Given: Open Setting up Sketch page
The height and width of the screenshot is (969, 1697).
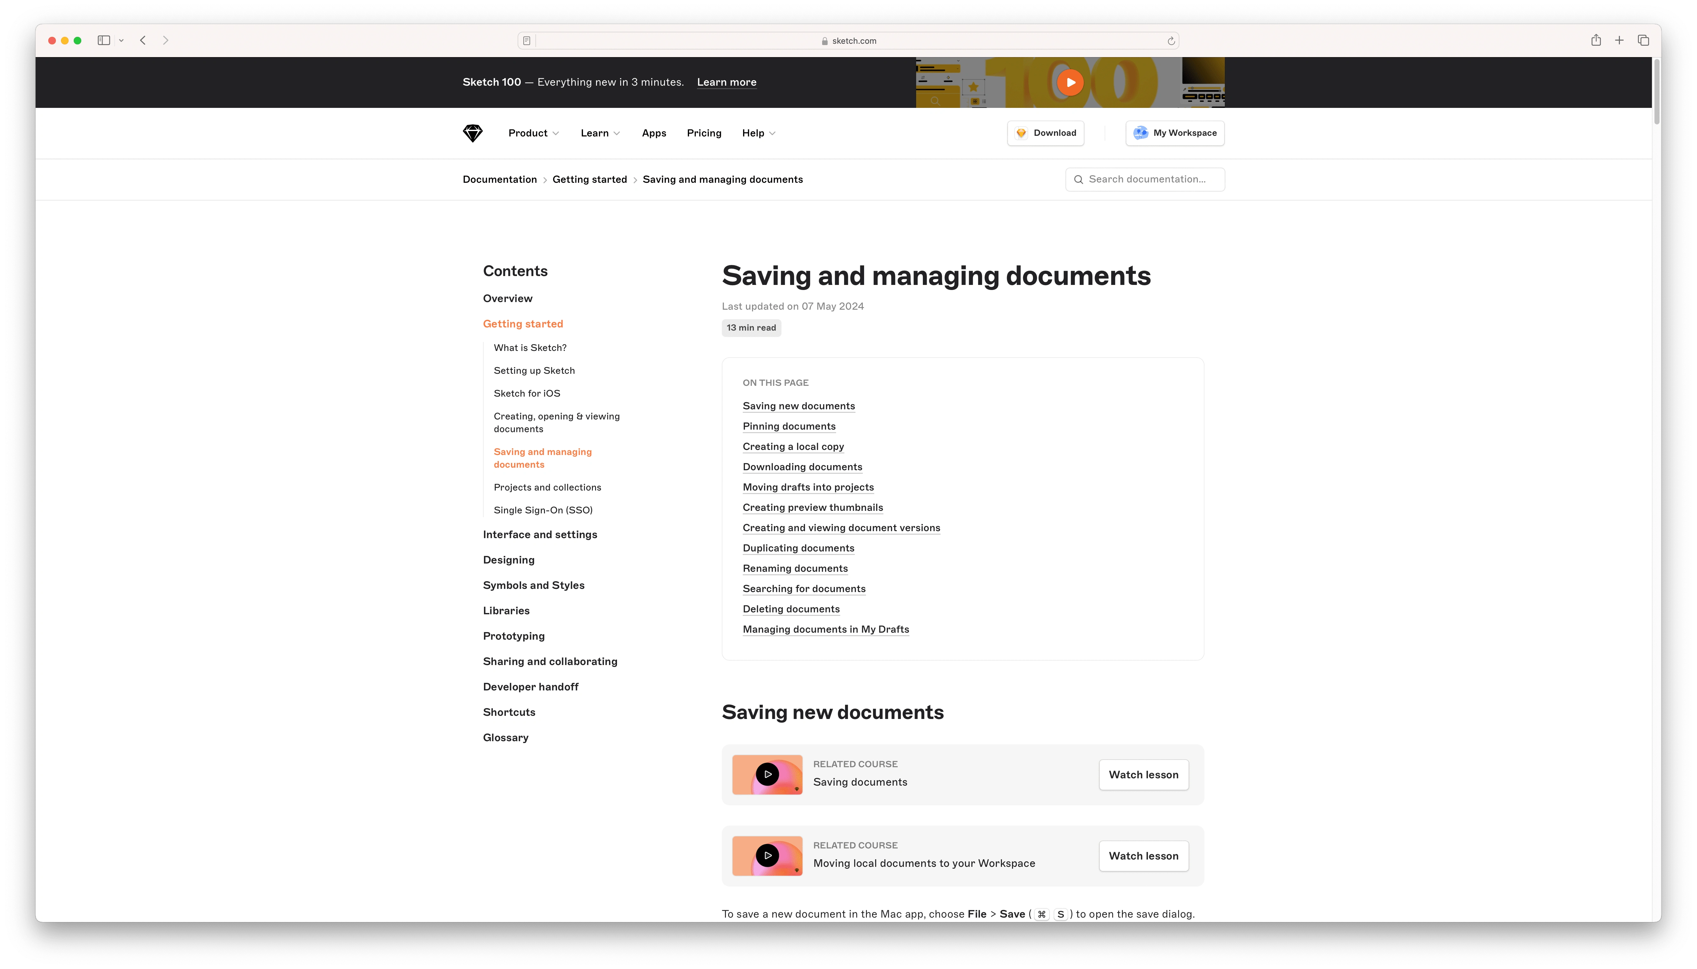Looking at the screenshot, I should [x=534, y=371].
